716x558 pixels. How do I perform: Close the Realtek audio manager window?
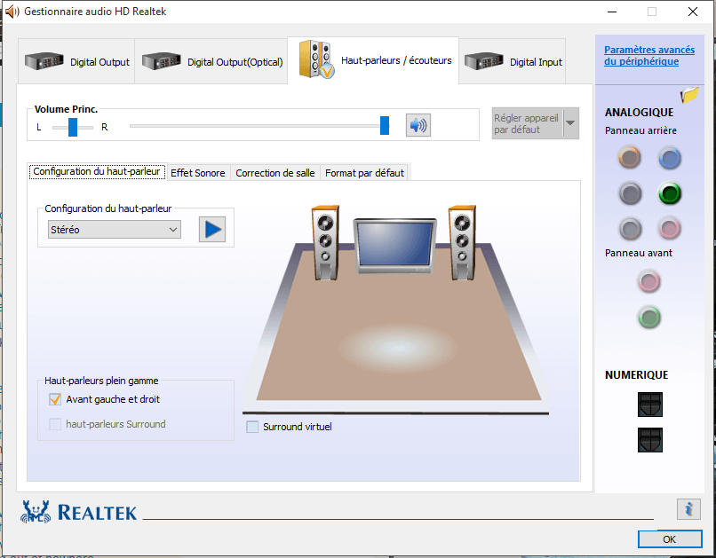(x=693, y=12)
